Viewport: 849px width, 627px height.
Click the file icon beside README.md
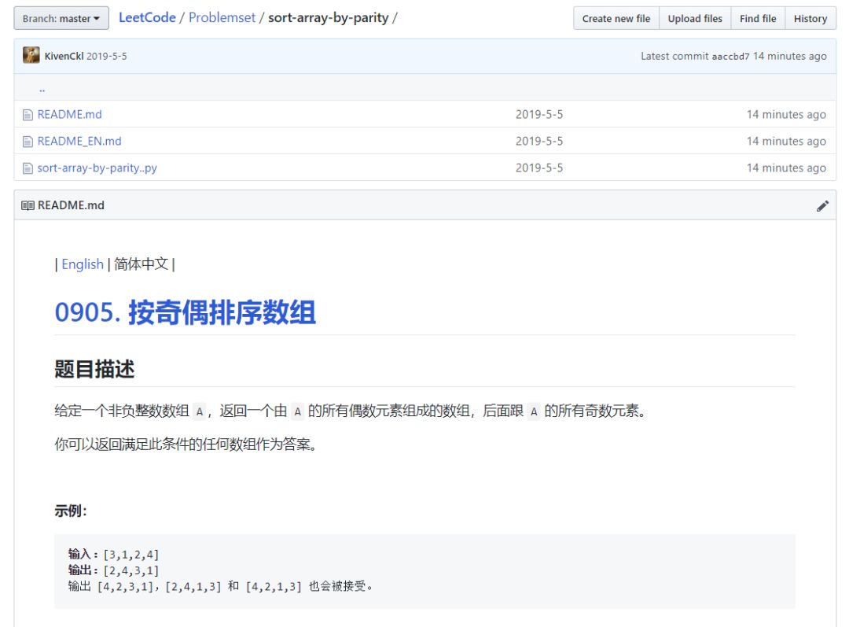(x=28, y=115)
